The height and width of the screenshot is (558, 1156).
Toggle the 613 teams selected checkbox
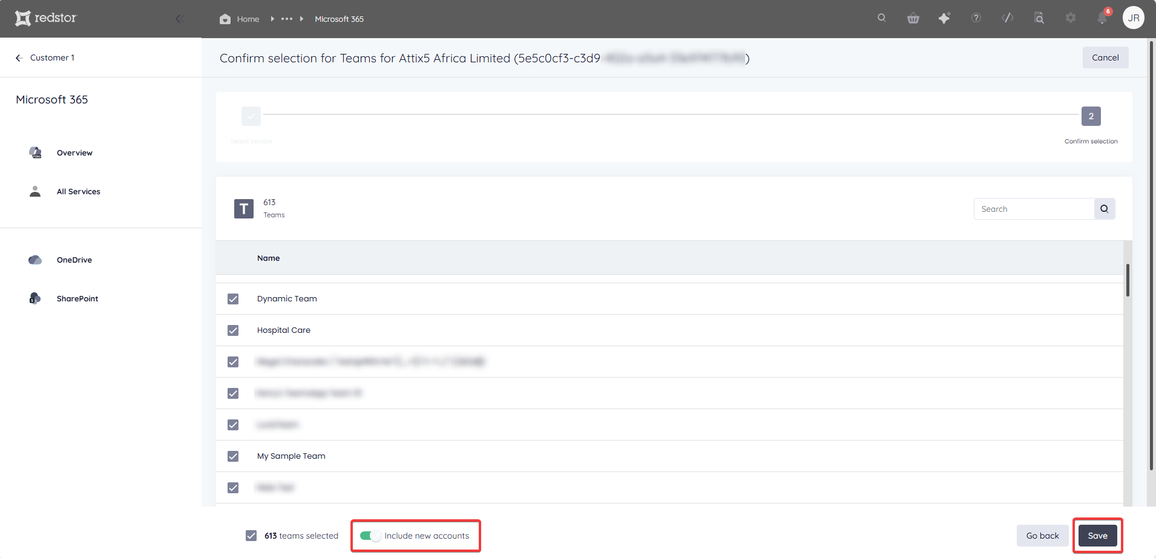tap(251, 536)
